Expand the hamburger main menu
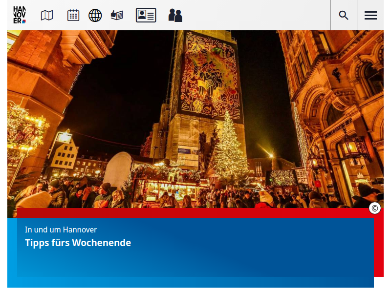 [x=370, y=15]
